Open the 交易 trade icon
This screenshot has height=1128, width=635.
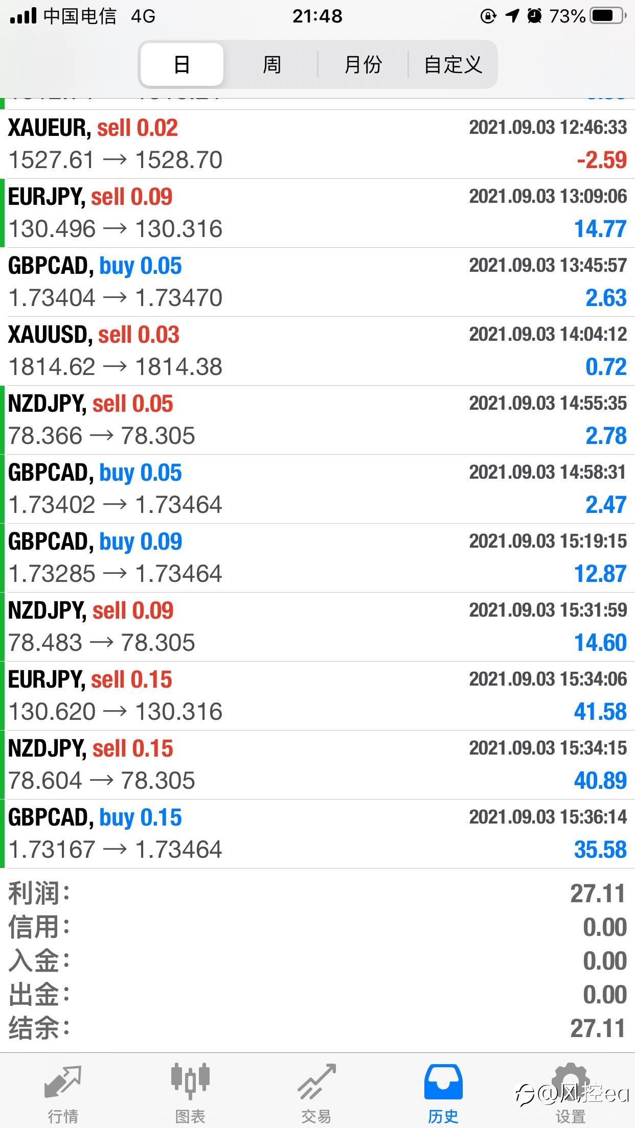point(317,1082)
